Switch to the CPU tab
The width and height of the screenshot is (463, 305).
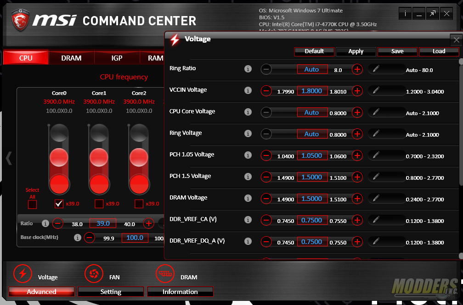pyautogui.click(x=26, y=57)
